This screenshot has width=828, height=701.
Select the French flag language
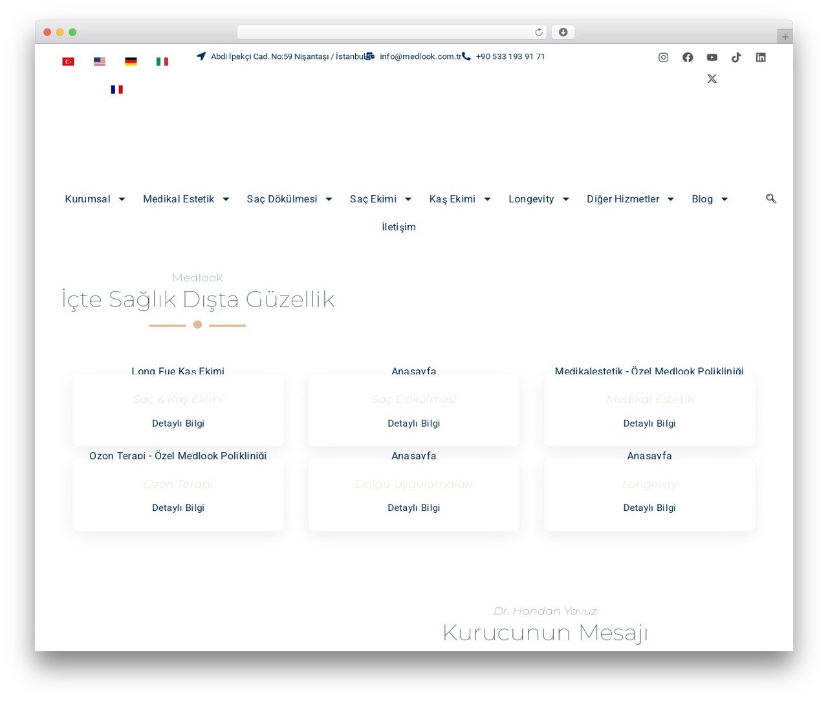[x=116, y=89]
